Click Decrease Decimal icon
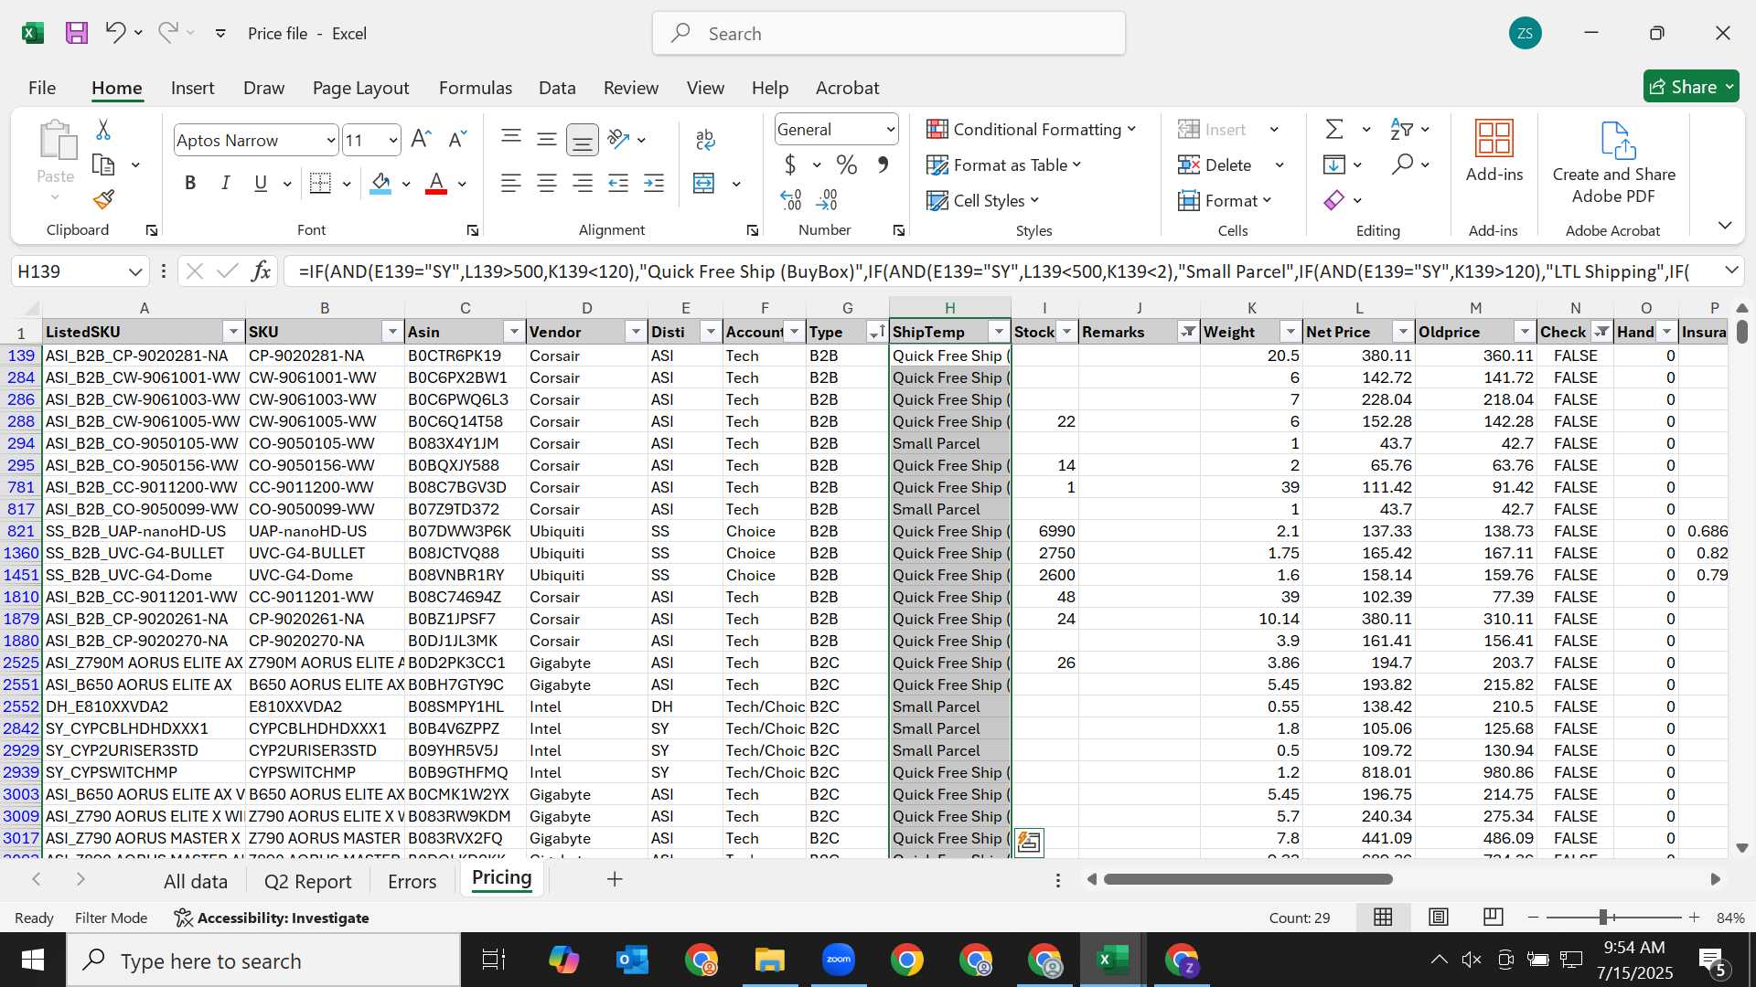The height and width of the screenshot is (987, 1756). pos(827,199)
